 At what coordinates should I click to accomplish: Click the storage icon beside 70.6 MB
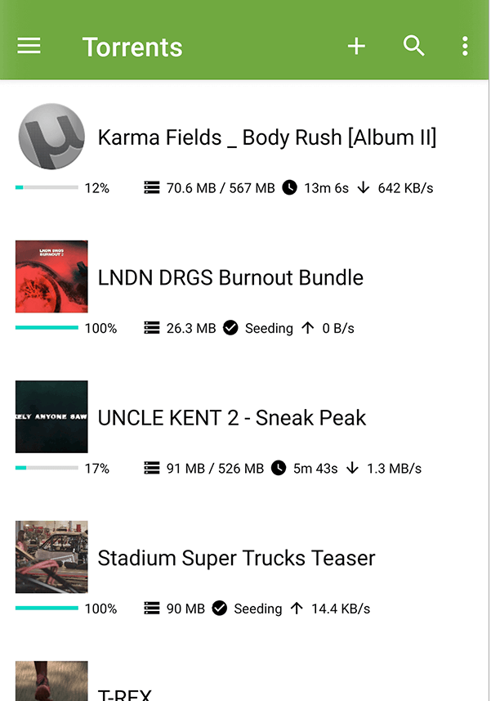[152, 188]
